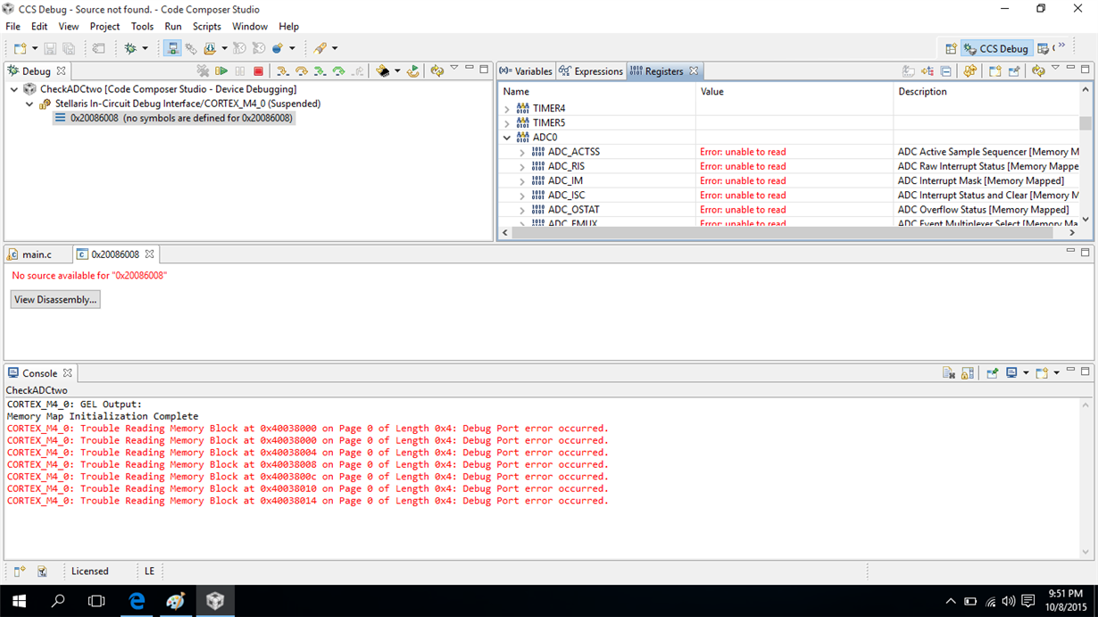Click the Restart icon in Debug toolbar
1098x617 pixels.
413,71
